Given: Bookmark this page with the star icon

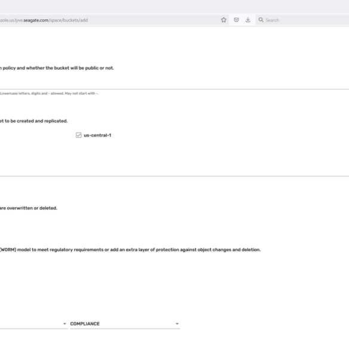Looking at the screenshot, I should pos(224,20).
